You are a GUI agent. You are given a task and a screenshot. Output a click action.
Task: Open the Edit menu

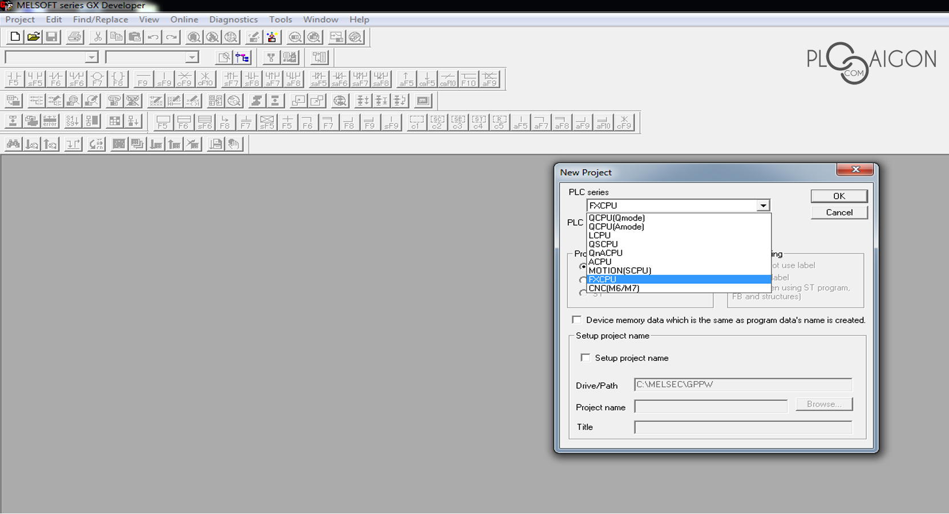click(54, 19)
